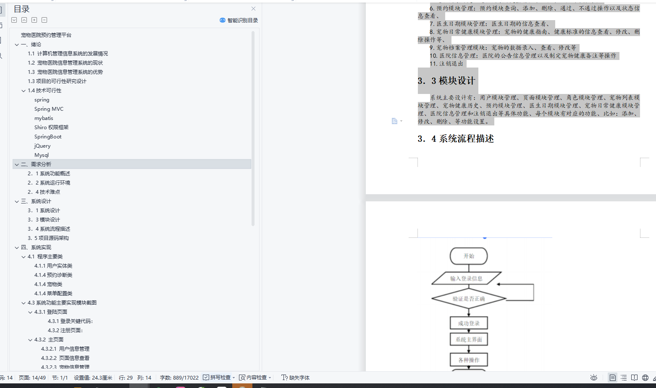This screenshot has height=388, width=656.
Task: Toggle eye protection mode icon
Action: (593, 378)
